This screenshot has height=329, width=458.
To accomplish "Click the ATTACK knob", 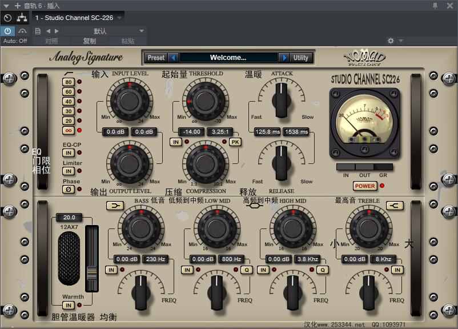I will pos(282,100).
